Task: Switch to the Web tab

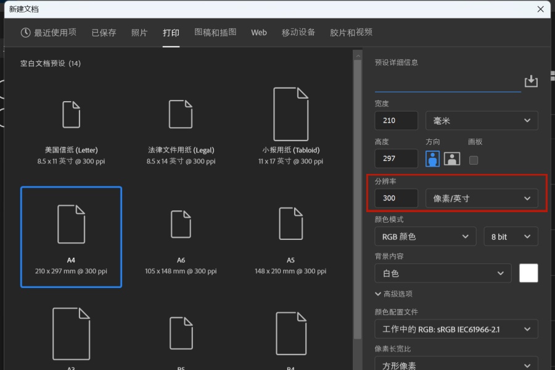Action: click(x=259, y=33)
